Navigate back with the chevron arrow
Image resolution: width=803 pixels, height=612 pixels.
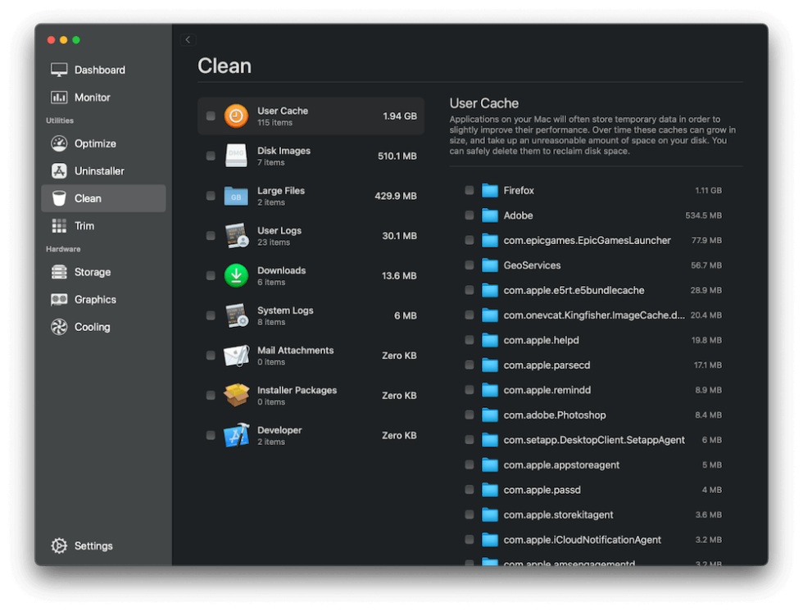pyautogui.click(x=188, y=39)
